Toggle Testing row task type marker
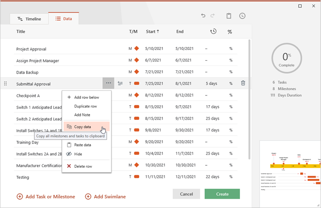Screen dimensions: 321x208 136,177
